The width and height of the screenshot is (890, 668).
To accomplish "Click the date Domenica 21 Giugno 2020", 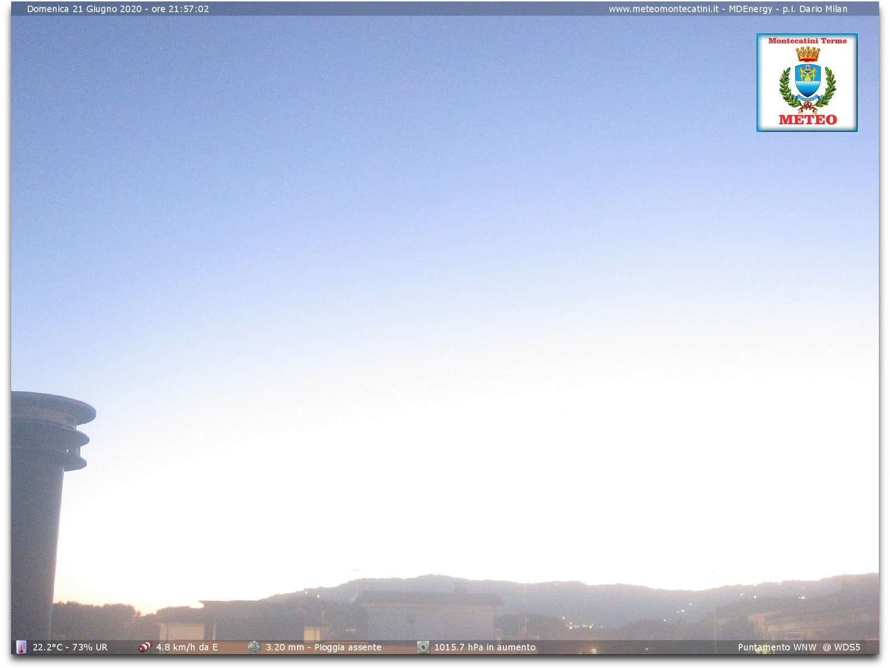I will tap(84, 9).
